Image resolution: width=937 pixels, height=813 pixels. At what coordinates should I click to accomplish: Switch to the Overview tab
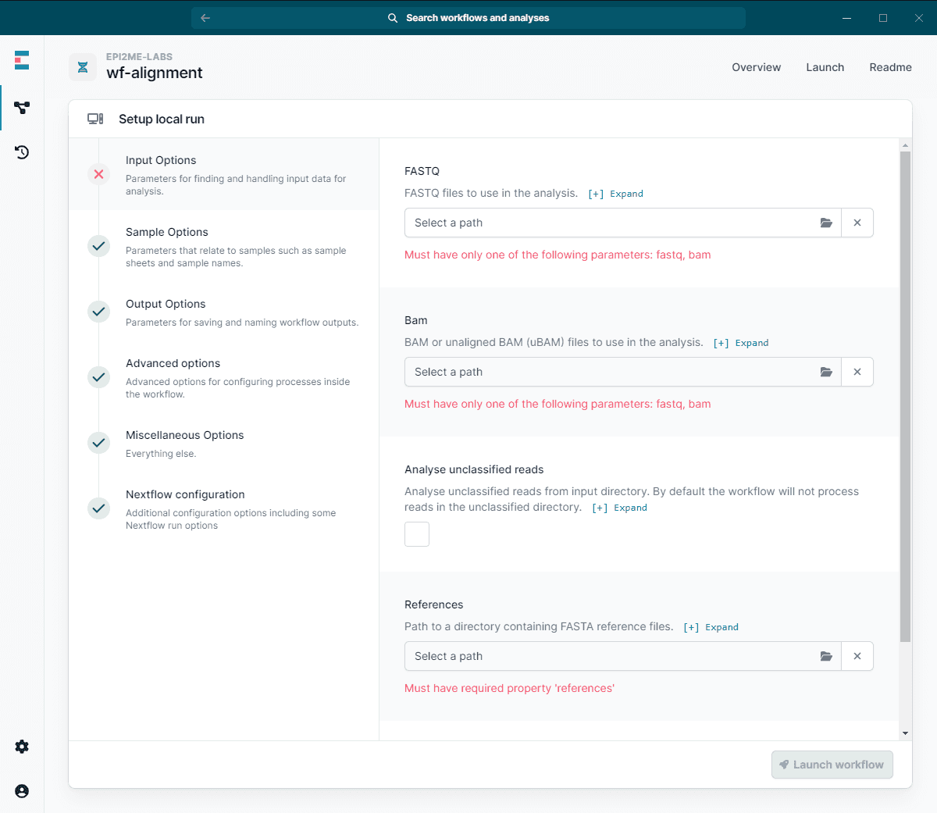[x=756, y=67]
